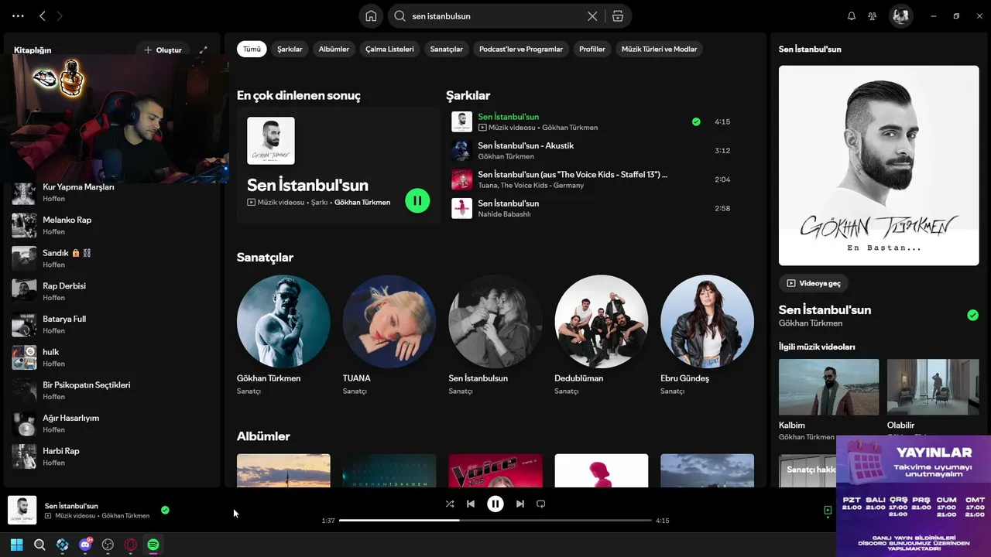
Task: Open the three-dot app menu
Action: coord(19,15)
